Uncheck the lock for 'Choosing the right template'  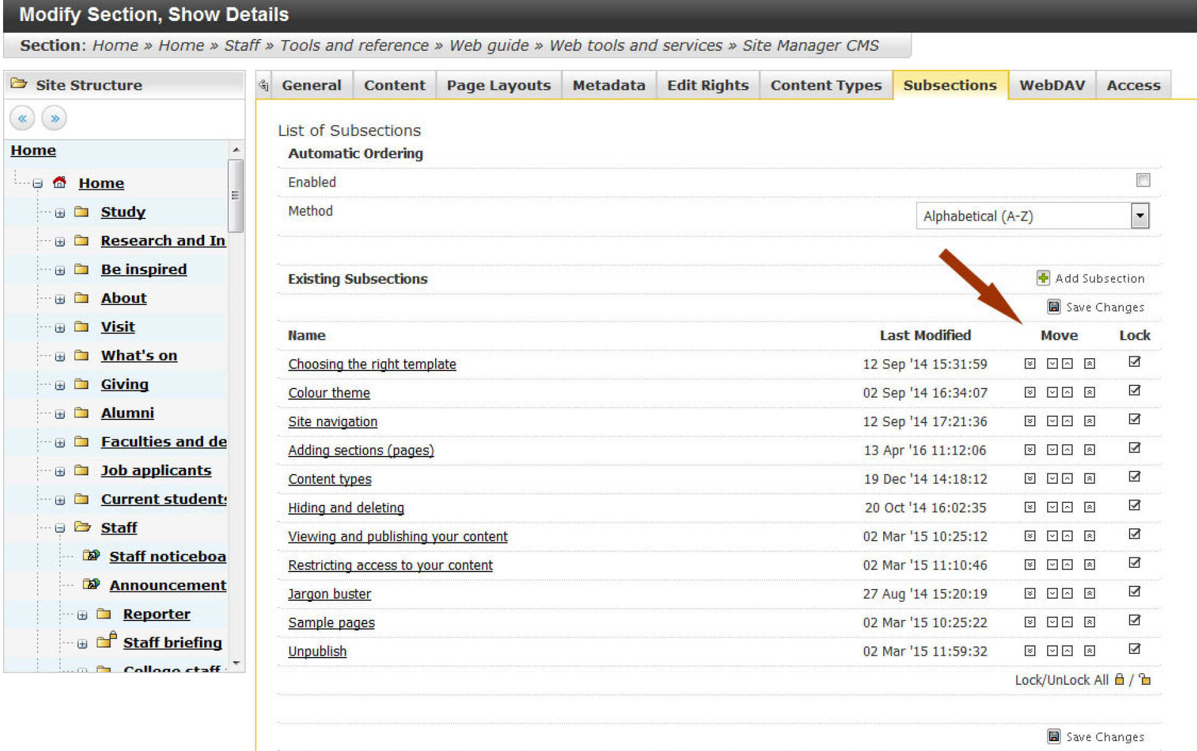tap(1134, 362)
